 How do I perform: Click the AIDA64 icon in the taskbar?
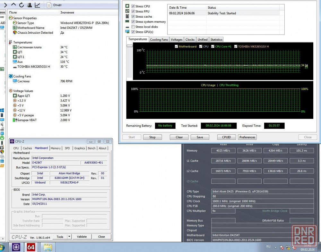31,247
